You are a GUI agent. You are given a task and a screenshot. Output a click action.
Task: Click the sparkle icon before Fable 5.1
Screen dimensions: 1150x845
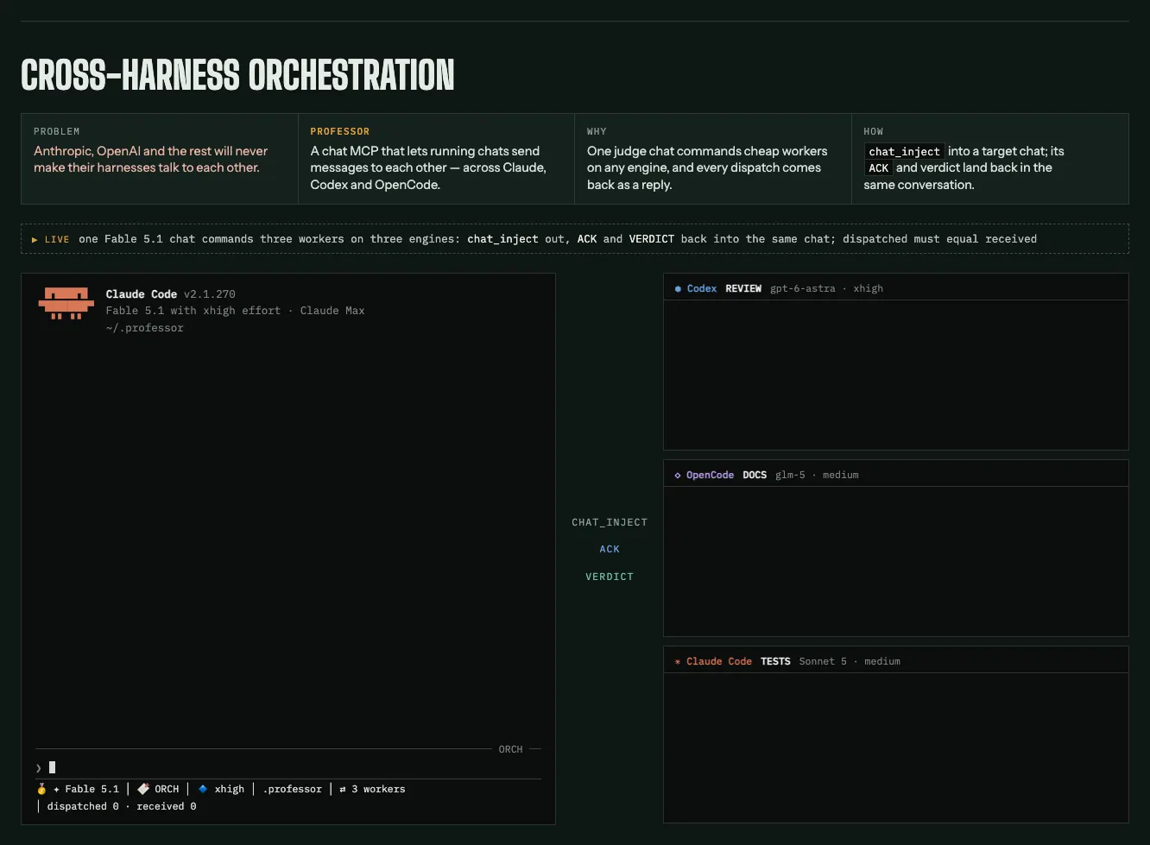click(x=57, y=789)
